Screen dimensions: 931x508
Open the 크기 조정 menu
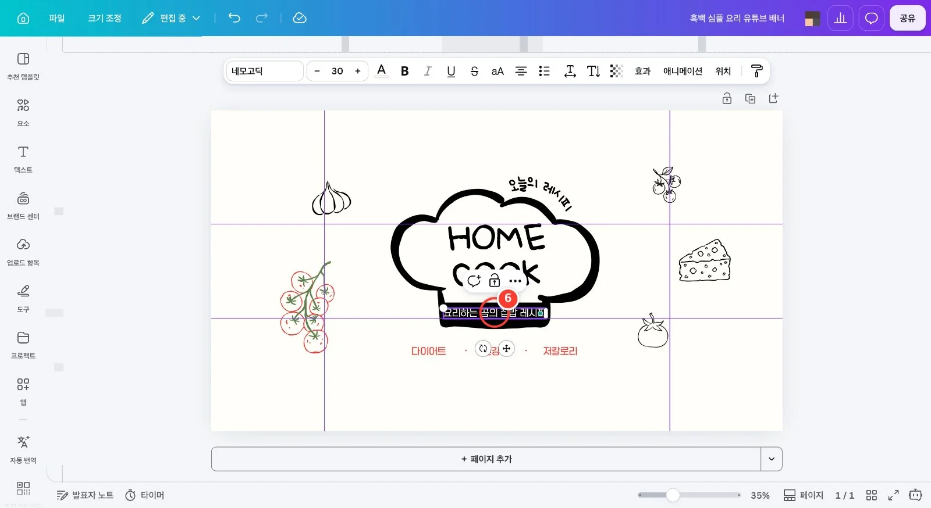pyautogui.click(x=105, y=18)
